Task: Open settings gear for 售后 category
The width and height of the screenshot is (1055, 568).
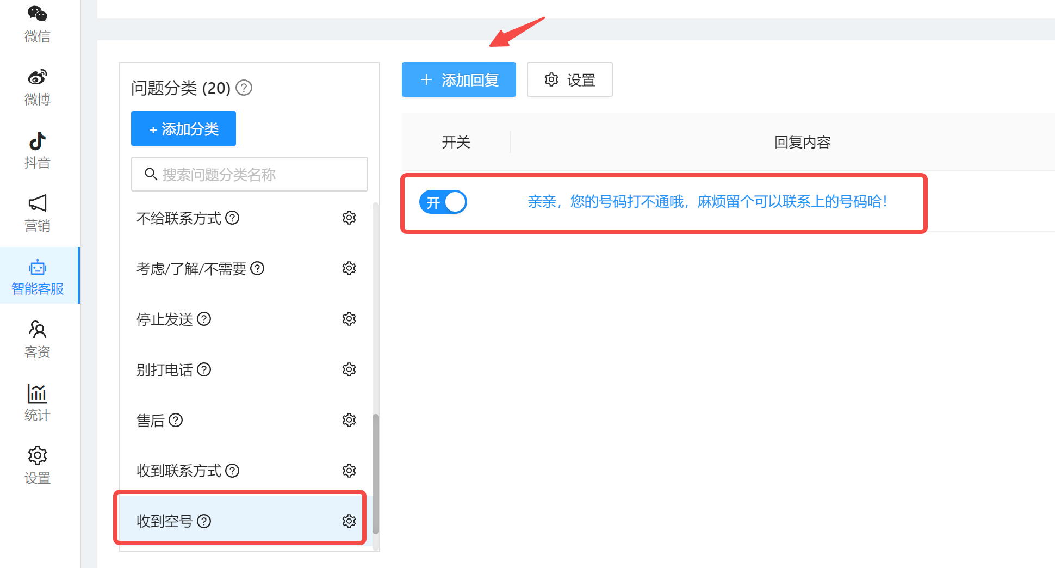Action: pyautogui.click(x=349, y=419)
